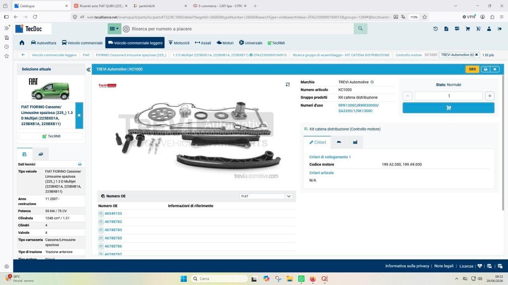Click the search field 'Ricerca per numero a piacere'
The width and height of the screenshot is (508, 285).
click(x=242, y=28)
